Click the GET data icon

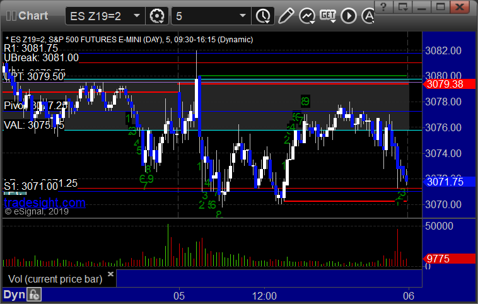328,16
